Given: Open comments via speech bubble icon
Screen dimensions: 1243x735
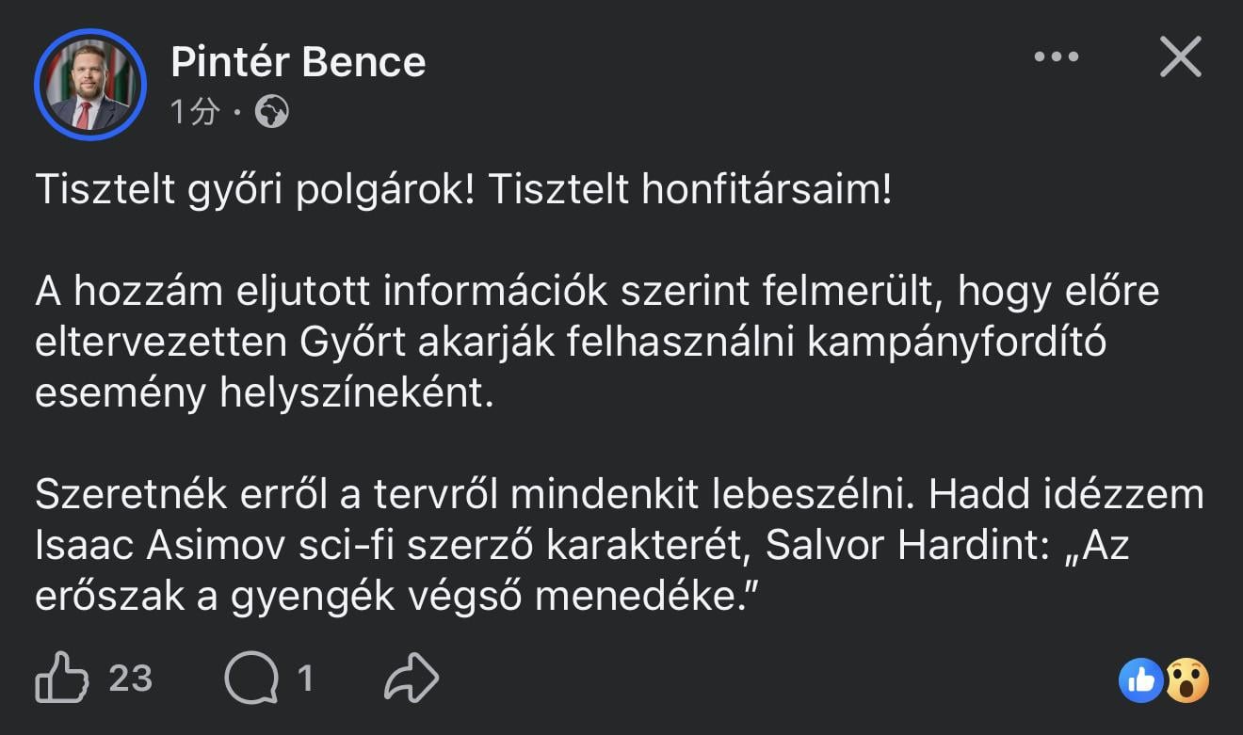Looking at the screenshot, I should 251,679.
